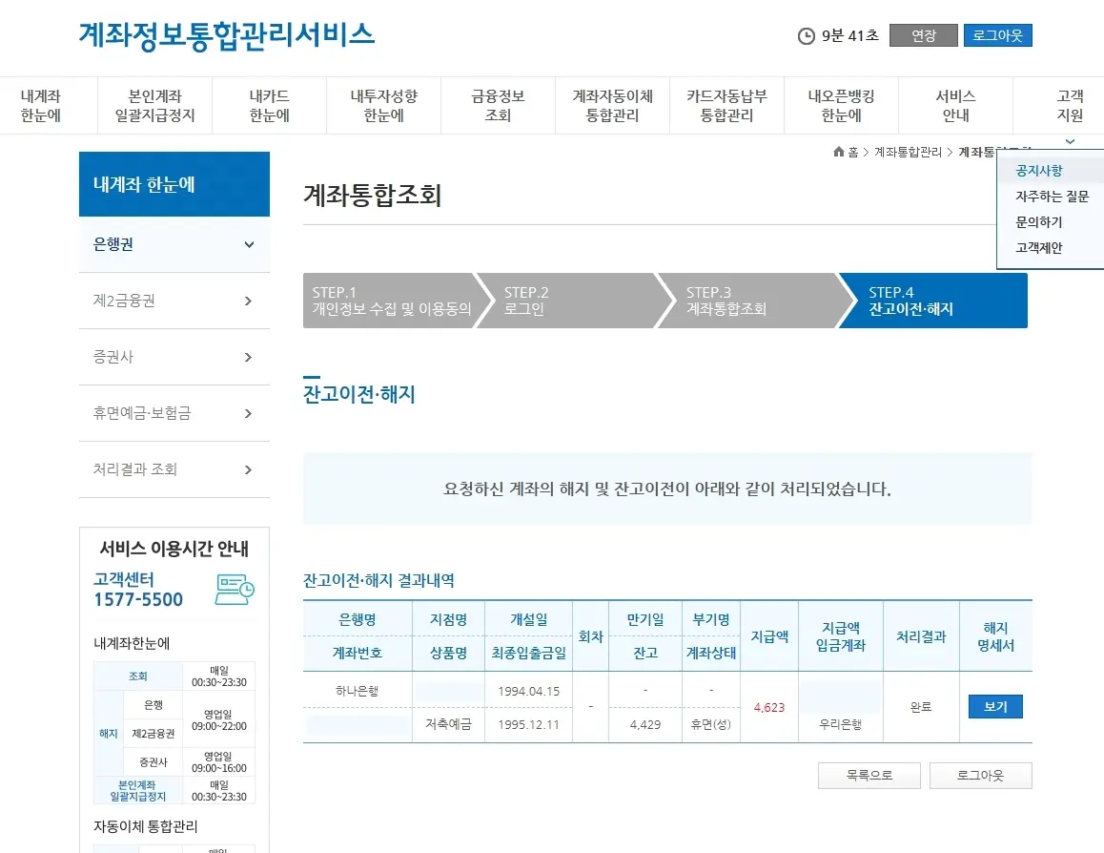This screenshot has height=853, width=1104.
Task: Click the bottom 로그아웃 button
Action: coord(980,776)
